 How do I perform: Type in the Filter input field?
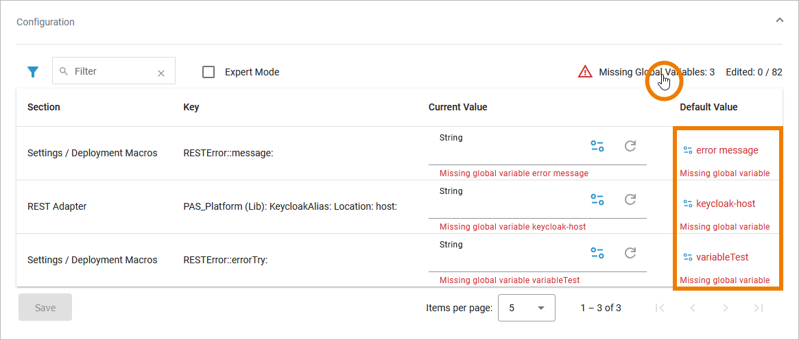point(110,71)
